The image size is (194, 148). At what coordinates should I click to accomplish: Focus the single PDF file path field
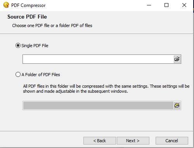coord(98,59)
